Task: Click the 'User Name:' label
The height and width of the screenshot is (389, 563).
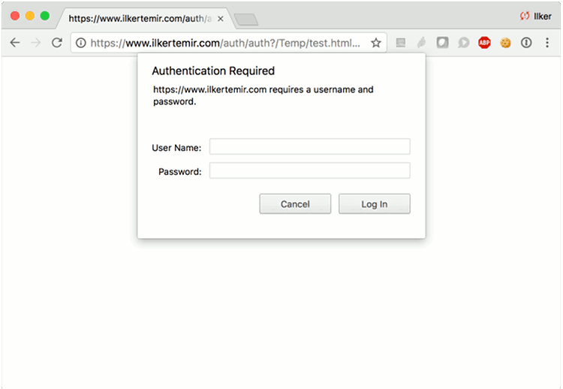Action: point(176,148)
